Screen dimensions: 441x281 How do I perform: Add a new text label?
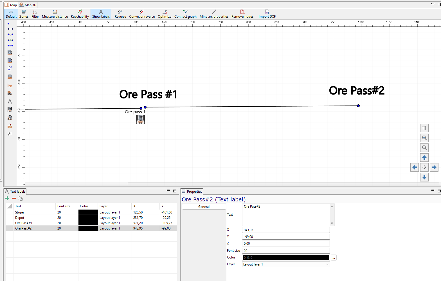[x=7, y=198]
